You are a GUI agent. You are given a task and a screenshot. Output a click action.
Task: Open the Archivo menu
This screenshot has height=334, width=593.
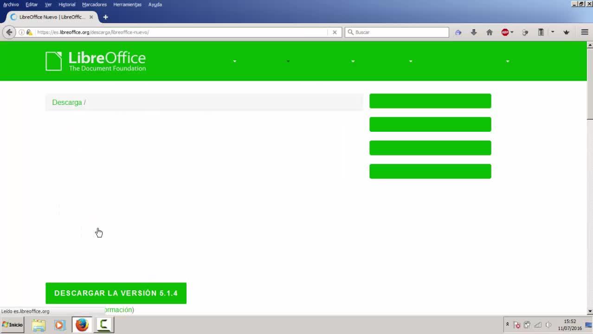coord(11,4)
